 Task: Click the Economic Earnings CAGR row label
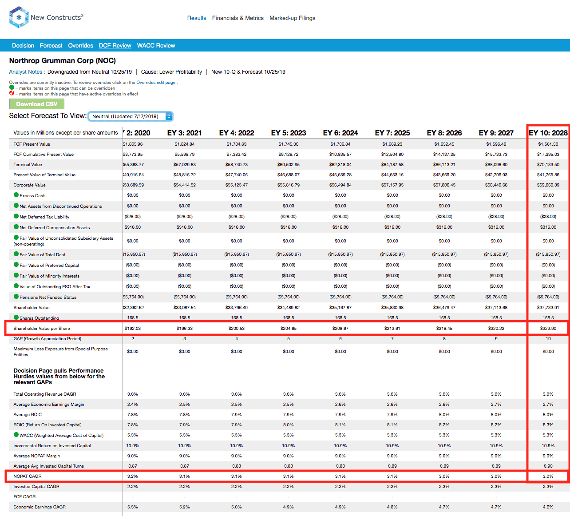click(x=40, y=507)
